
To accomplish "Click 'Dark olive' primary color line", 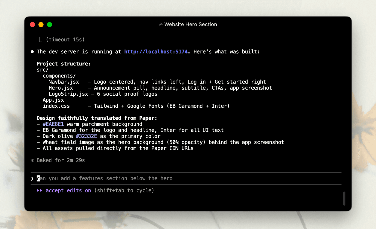I will click(x=99, y=136).
